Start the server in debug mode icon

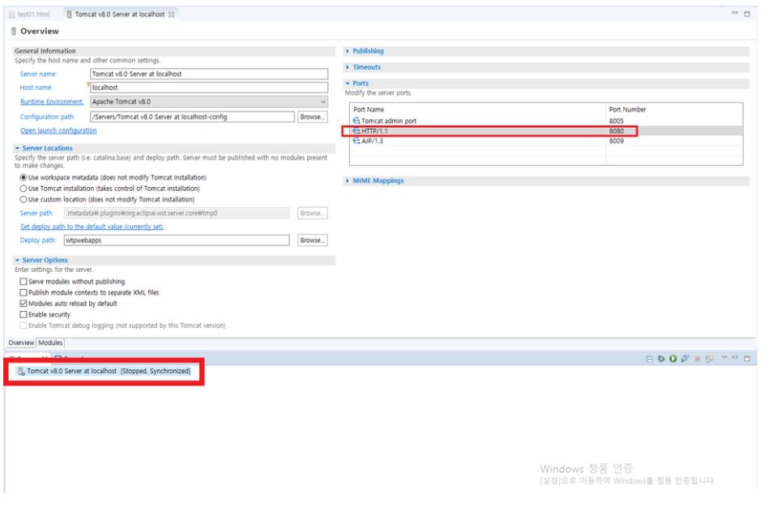pyautogui.click(x=661, y=359)
